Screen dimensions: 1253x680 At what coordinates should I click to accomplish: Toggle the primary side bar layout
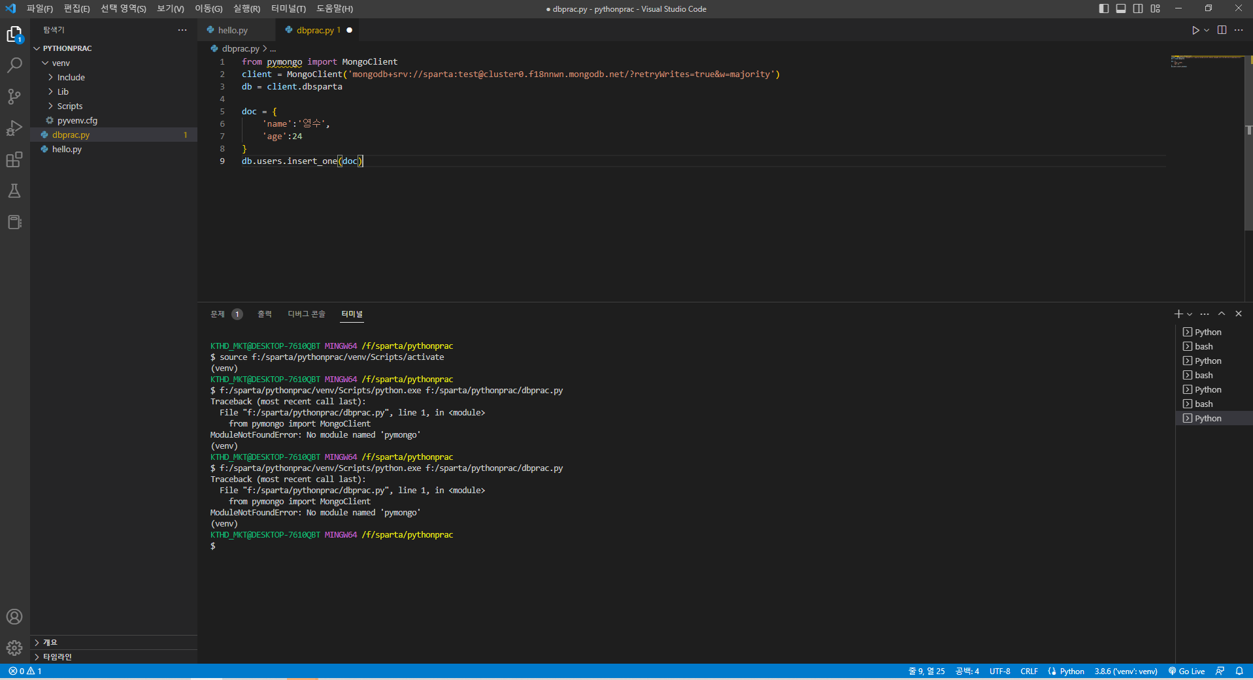[1104, 8]
